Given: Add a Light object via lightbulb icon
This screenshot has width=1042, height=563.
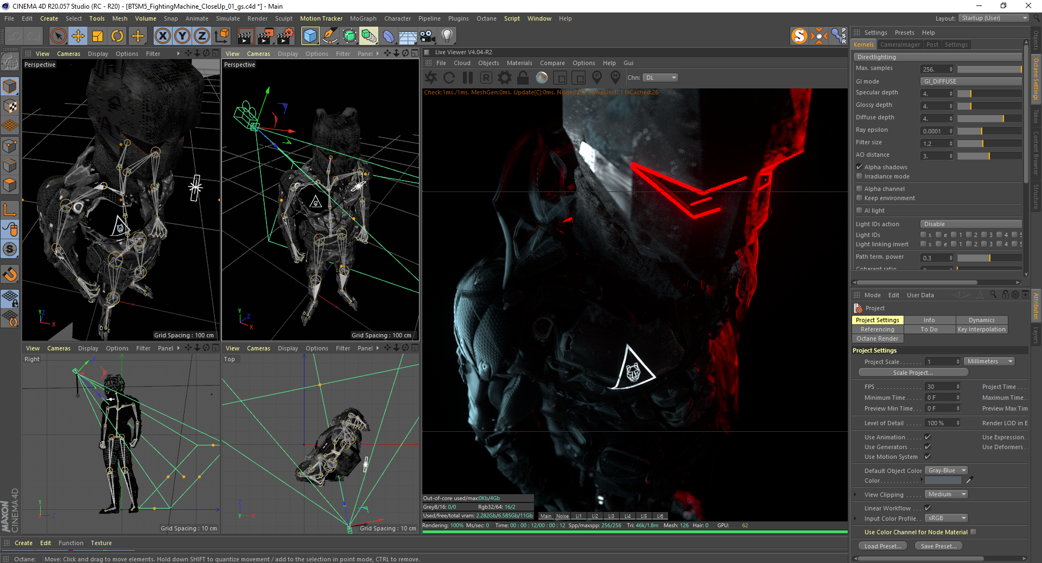Looking at the screenshot, I should [x=447, y=36].
